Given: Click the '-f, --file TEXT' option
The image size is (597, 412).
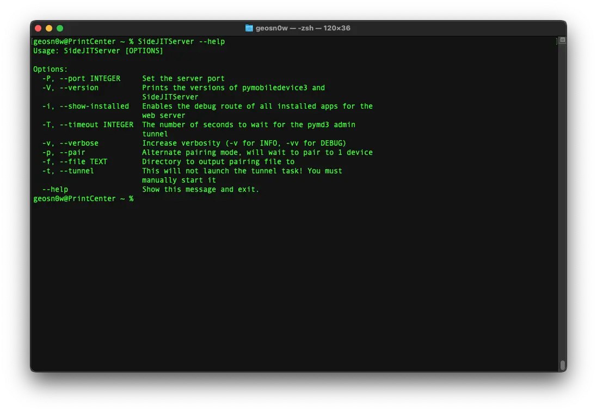Looking at the screenshot, I should pos(75,161).
